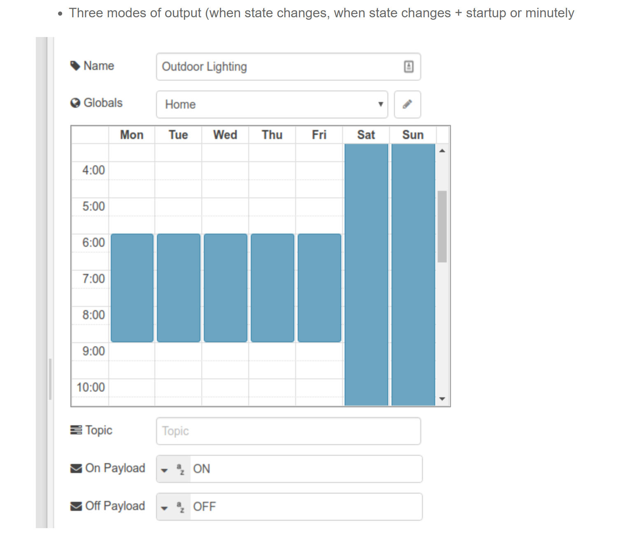
Task: Click into the Topic input field
Action: click(288, 431)
